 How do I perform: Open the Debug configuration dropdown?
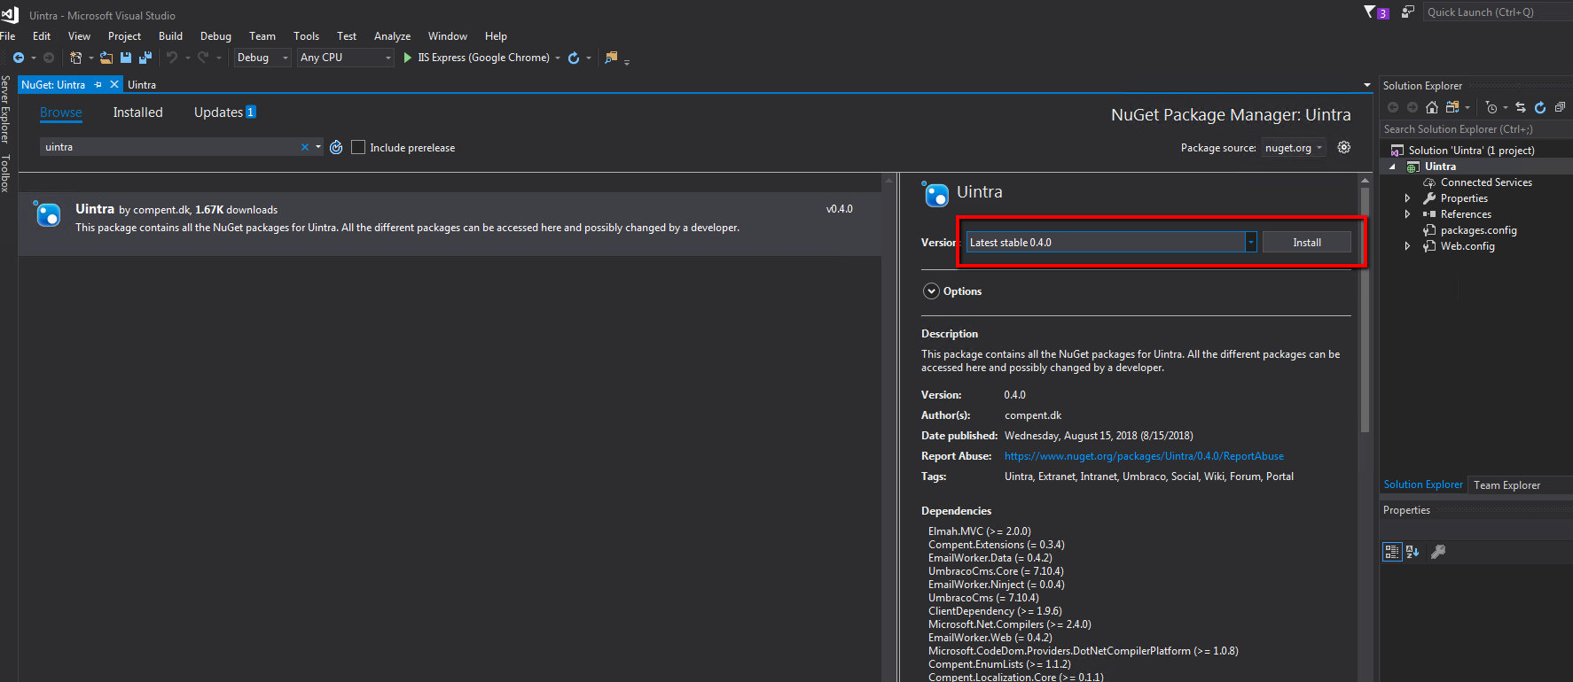coord(262,58)
